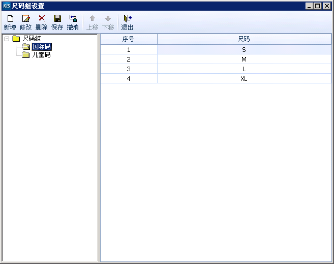Viewport: 334px width, 264px height.
Task: Click the 尺码 column header
Action: 244,39
